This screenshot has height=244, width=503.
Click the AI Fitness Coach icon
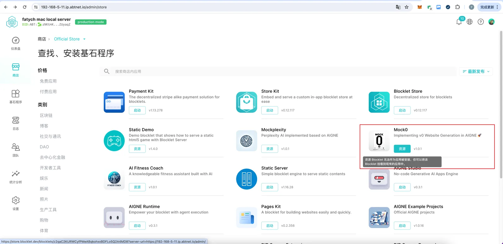pyautogui.click(x=114, y=179)
